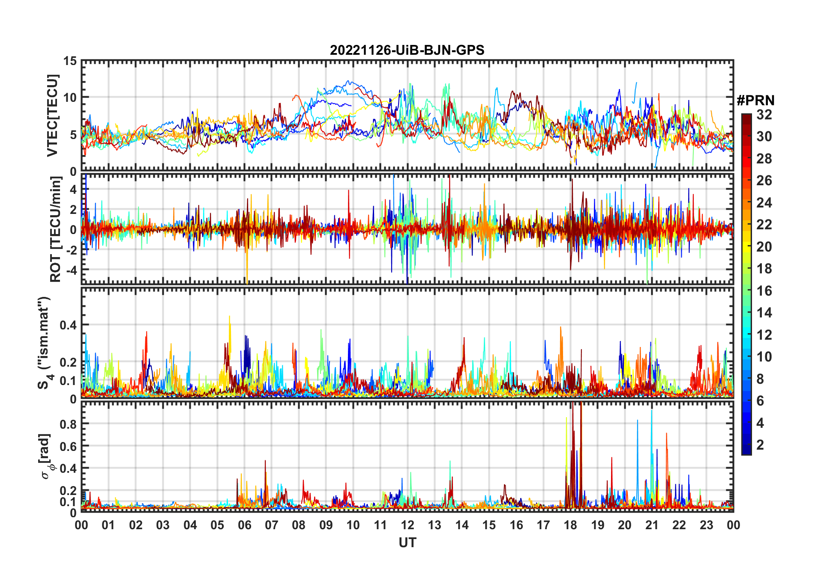This screenshot has width=815, height=569.
Task: Select colorbar tick label 10
Action: click(x=764, y=357)
